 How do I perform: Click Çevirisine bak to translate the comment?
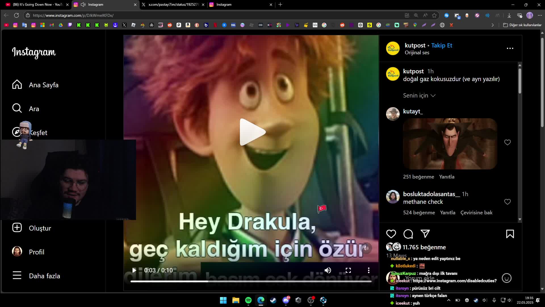click(x=476, y=213)
